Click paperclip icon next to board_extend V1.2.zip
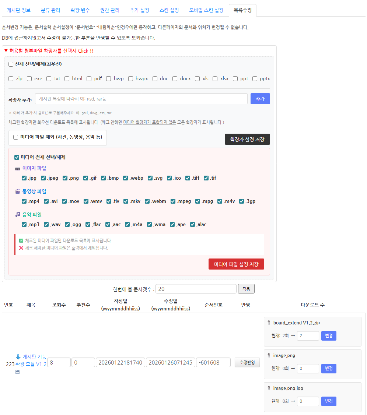The image size is (367, 415). tap(269, 323)
